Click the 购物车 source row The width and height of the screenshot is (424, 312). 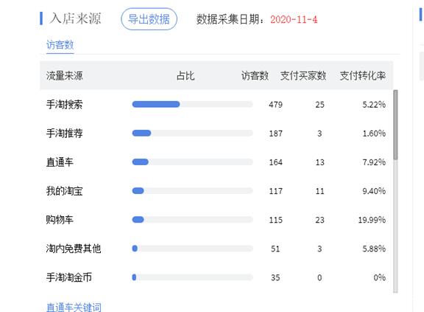click(x=216, y=220)
